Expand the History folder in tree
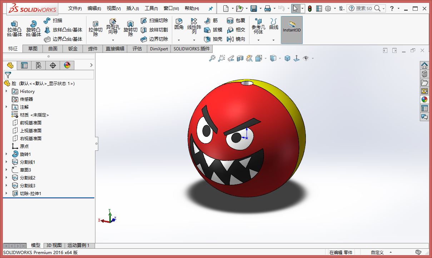The width and height of the screenshot is (432, 258). click(x=6, y=91)
